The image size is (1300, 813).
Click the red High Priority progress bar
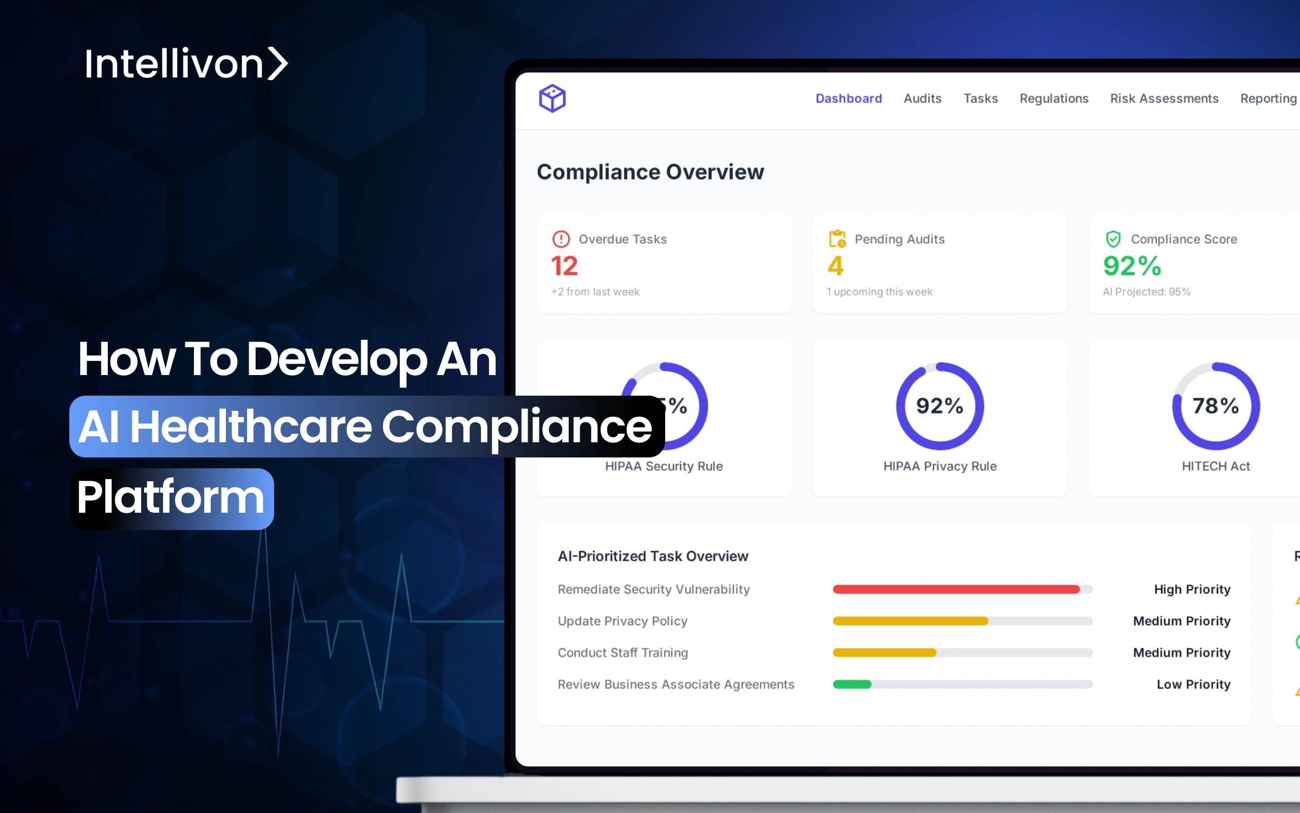(x=956, y=589)
